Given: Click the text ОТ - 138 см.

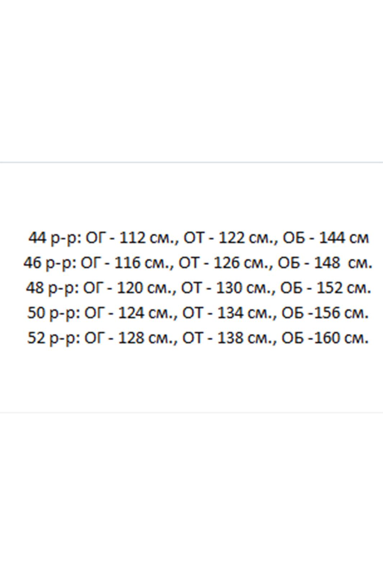Looking at the screenshot, I should tap(228, 338).
